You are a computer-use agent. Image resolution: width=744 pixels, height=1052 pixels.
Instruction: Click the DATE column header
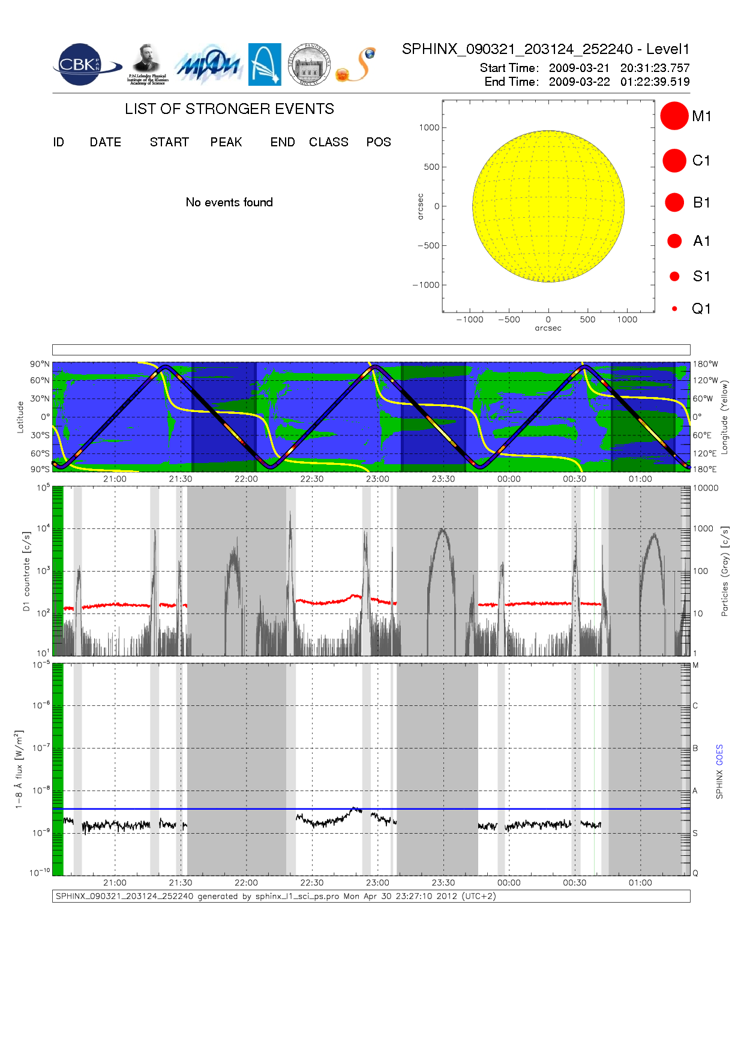pyautogui.click(x=105, y=142)
